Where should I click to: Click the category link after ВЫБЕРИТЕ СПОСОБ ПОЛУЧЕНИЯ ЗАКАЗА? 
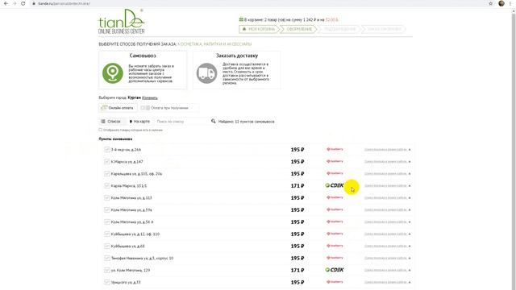coord(214,43)
